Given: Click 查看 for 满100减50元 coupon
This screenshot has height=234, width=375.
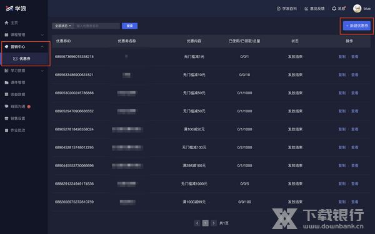Looking at the screenshot, I should tap(354, 129).
